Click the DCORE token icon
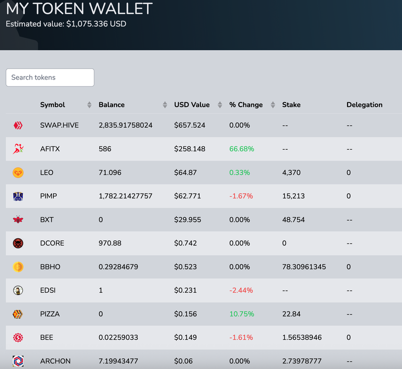402x369 pixels. click(x=18, y=243)
